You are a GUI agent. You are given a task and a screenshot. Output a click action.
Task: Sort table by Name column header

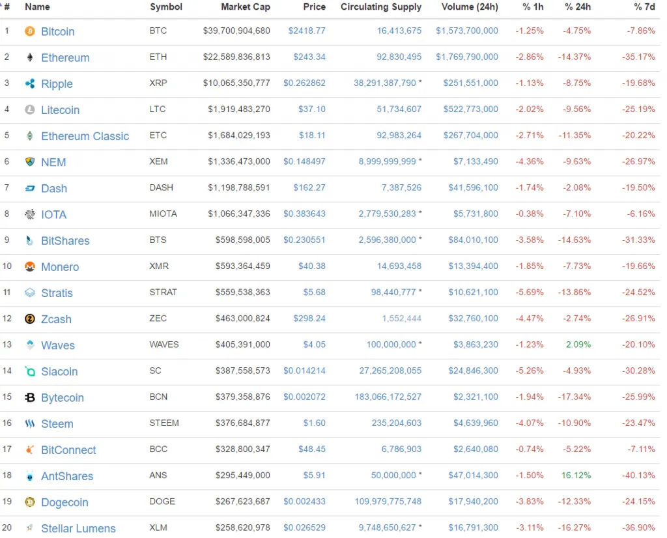pyautogui.click(x=37, y=7)
